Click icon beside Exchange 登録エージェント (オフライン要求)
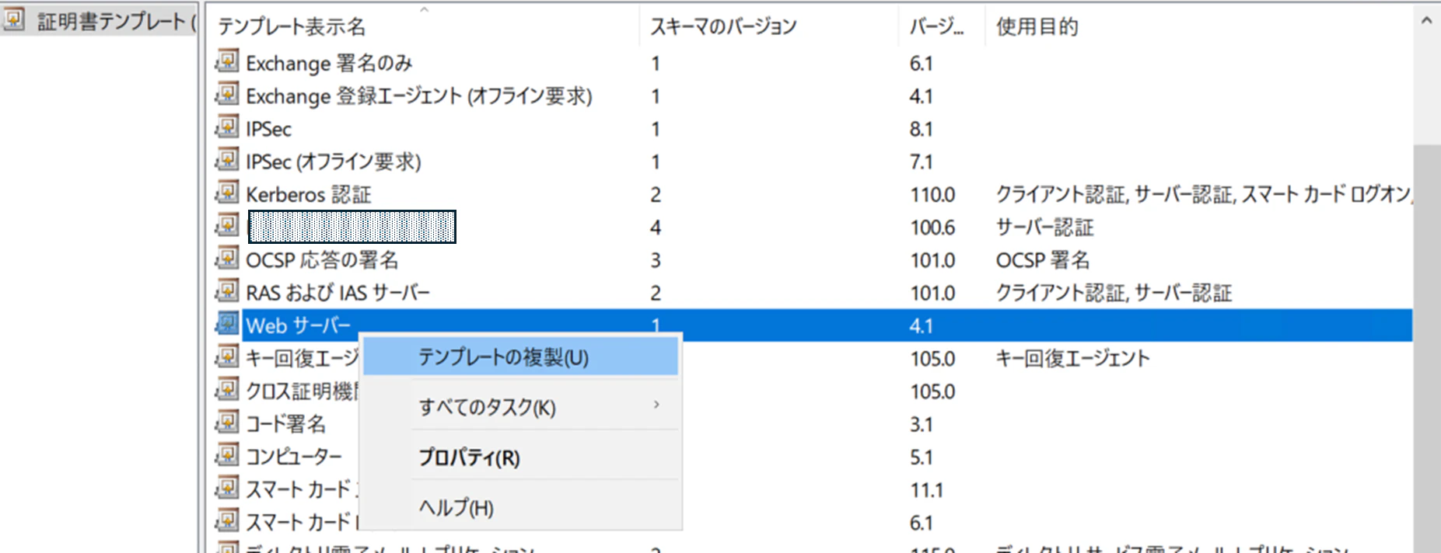The image size is (1441, 553). (x=226, y=94)
